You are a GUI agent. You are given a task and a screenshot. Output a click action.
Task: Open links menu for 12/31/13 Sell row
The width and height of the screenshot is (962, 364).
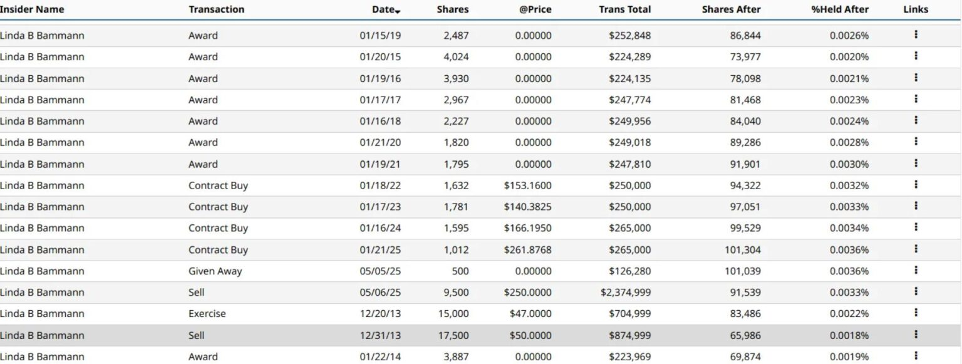coord(916,335)
